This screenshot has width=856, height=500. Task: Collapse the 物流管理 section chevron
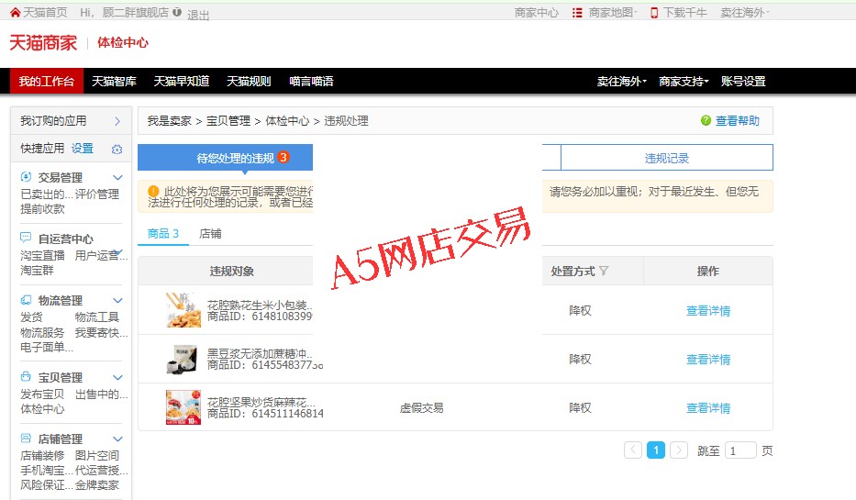118,300
